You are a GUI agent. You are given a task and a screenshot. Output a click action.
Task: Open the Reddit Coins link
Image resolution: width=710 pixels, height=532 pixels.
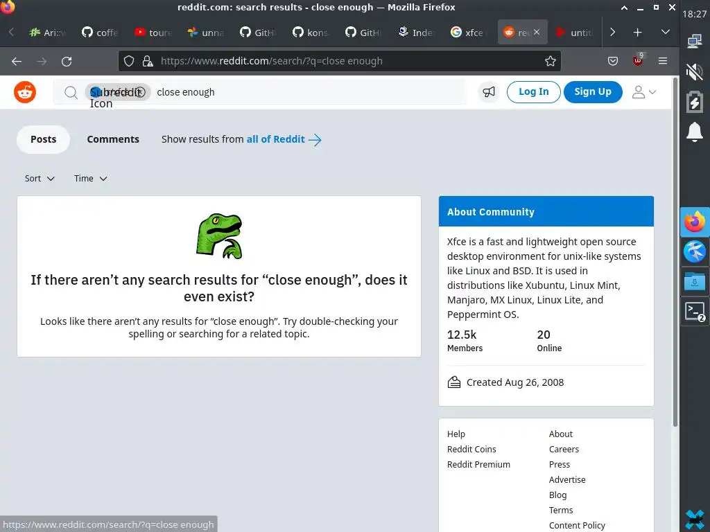[x=471, y=449]
